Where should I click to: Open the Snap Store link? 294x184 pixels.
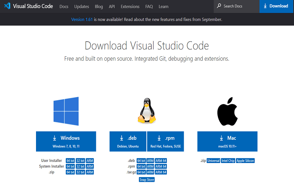pyautogui.click(x=147, y=180)
